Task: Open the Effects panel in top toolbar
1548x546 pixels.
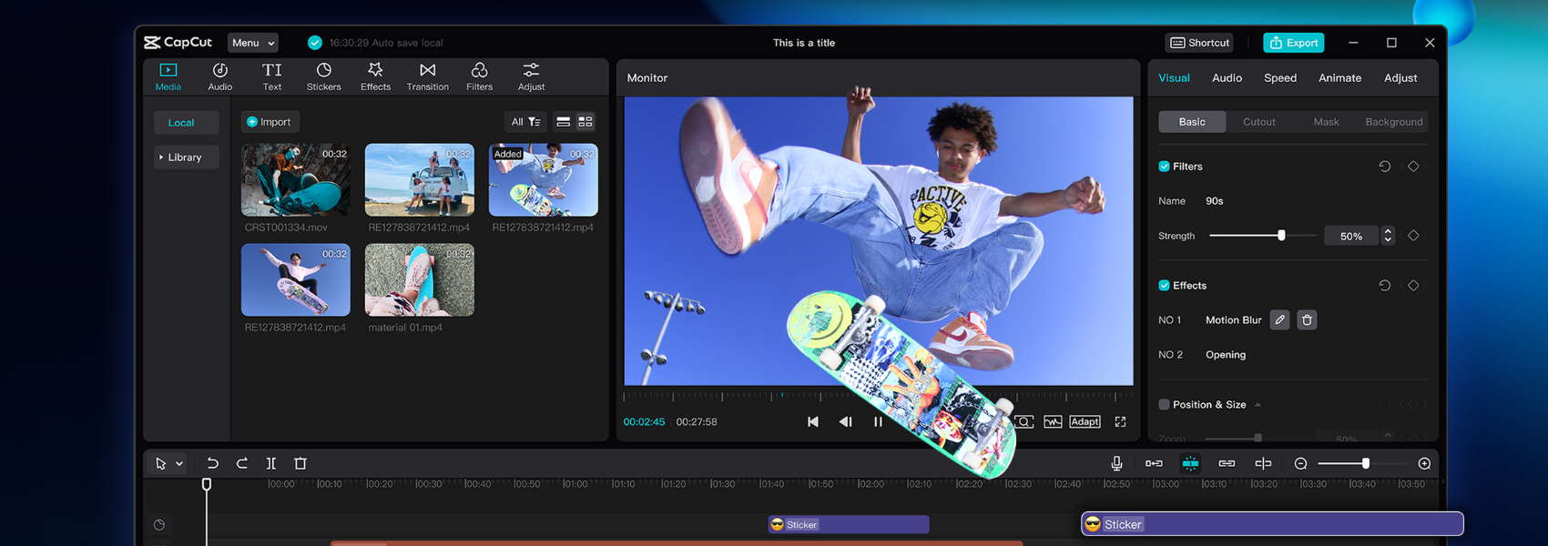Action: click(375, 76)
